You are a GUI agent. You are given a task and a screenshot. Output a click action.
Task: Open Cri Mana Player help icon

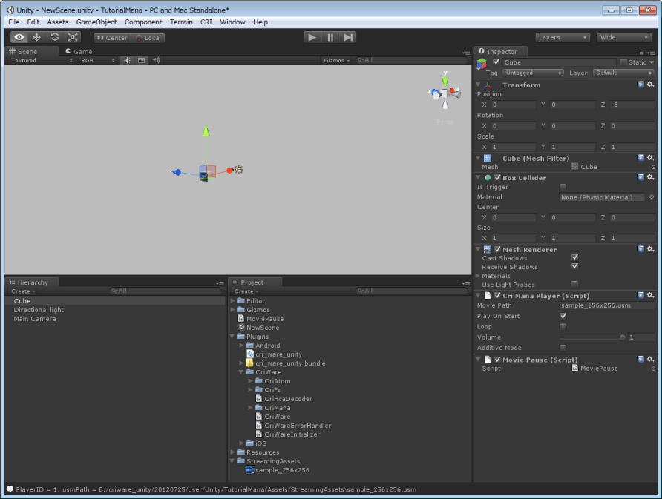pos(640,295)
